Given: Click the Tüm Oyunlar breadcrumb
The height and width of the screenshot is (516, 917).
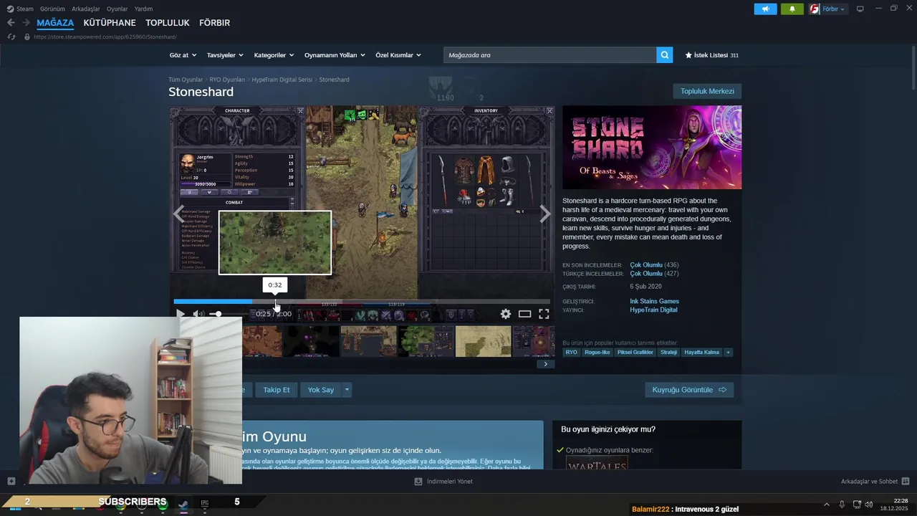Looking at the screenshot, I should [x=186, y=80].
